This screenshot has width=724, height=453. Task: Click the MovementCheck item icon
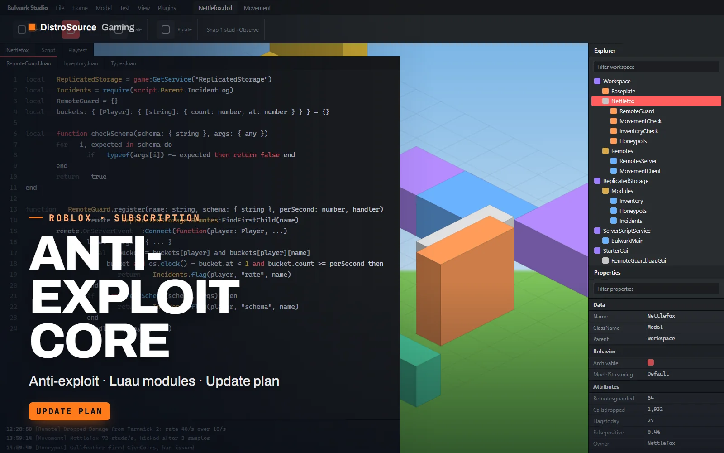(614, 121)
